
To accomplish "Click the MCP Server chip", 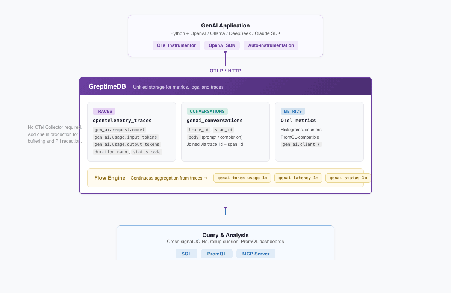I will coord(256,254).
